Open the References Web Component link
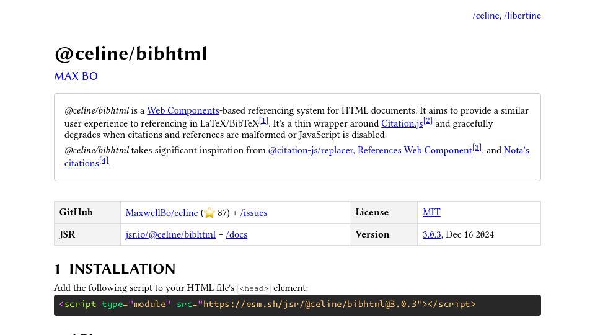 click(415, 150)
